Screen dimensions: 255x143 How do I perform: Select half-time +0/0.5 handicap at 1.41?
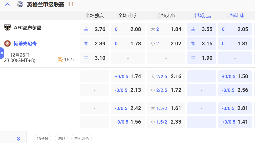[235, 122]
